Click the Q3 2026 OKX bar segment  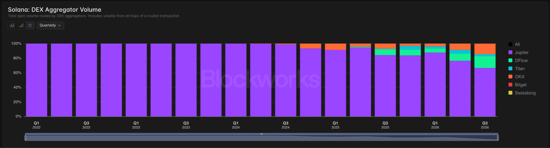coord(485,49)
